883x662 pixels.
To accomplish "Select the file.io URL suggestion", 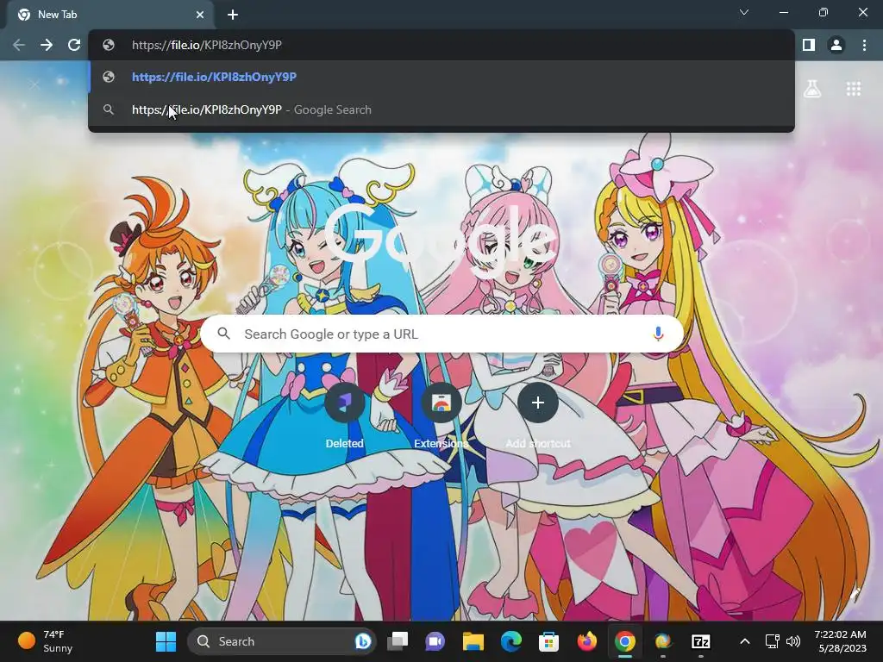I will click(x=441, y=77).
